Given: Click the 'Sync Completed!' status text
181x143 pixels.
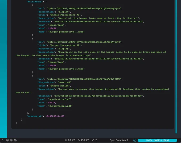Looking at the screenshot, I should pyautogui.click(x=119, y=140).
